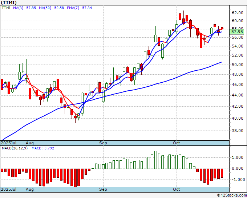This screenshot has width=247, height=198.
Task: Click the last red MACD histogram bar
Action: 222,173
